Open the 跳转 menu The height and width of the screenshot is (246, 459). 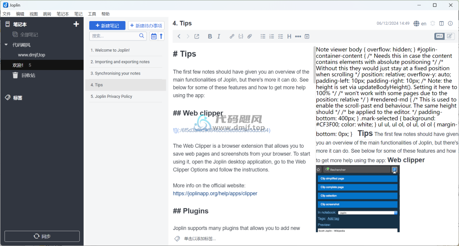click(47, 14)
